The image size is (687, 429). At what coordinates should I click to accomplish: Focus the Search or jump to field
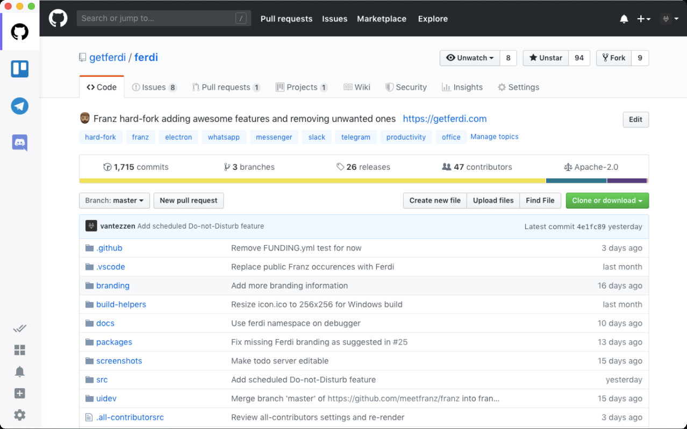164,18
